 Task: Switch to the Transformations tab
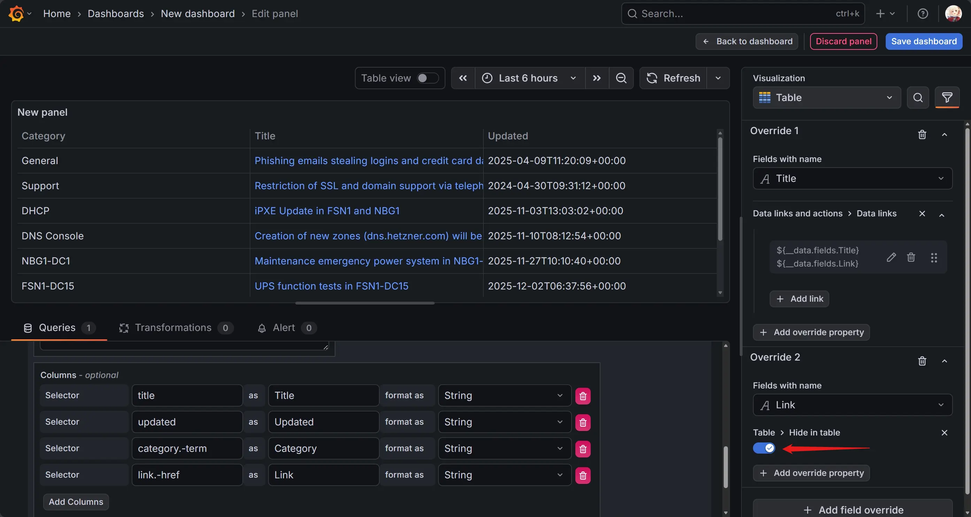click(x=173, y=328)
